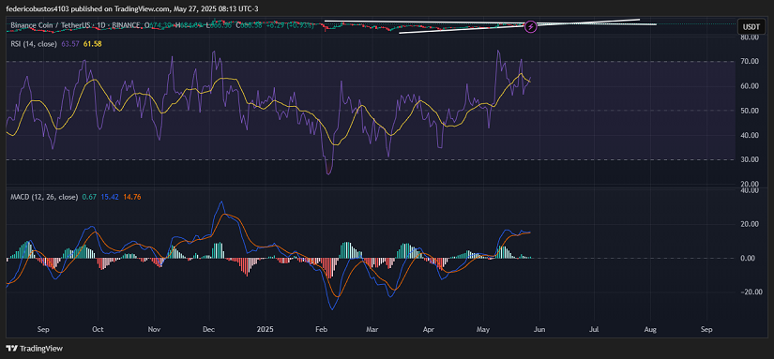Click MACD line value 15.42
The width and height of the screenshot is (774, 359).
click(x=109, y=197)
